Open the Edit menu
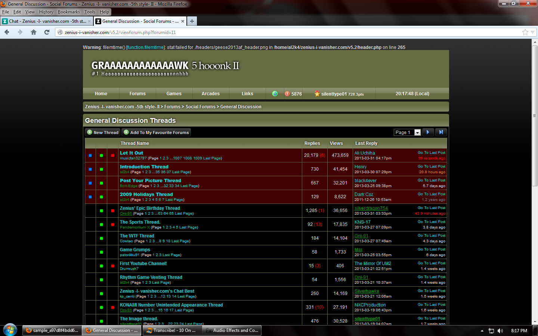 [17, 12]
